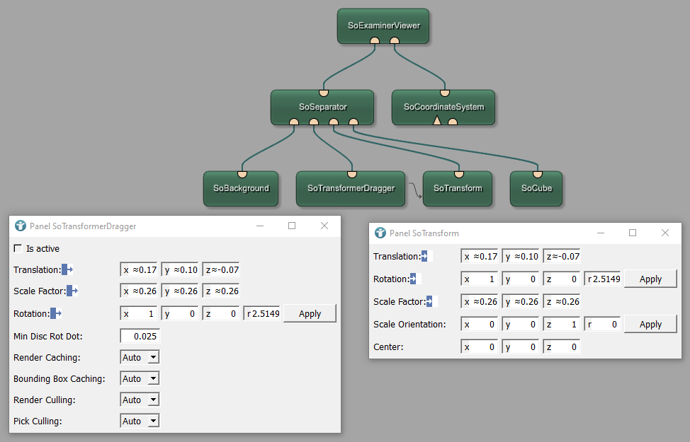Select the SoTransformerDragger module node

click(x=350, y=189)
